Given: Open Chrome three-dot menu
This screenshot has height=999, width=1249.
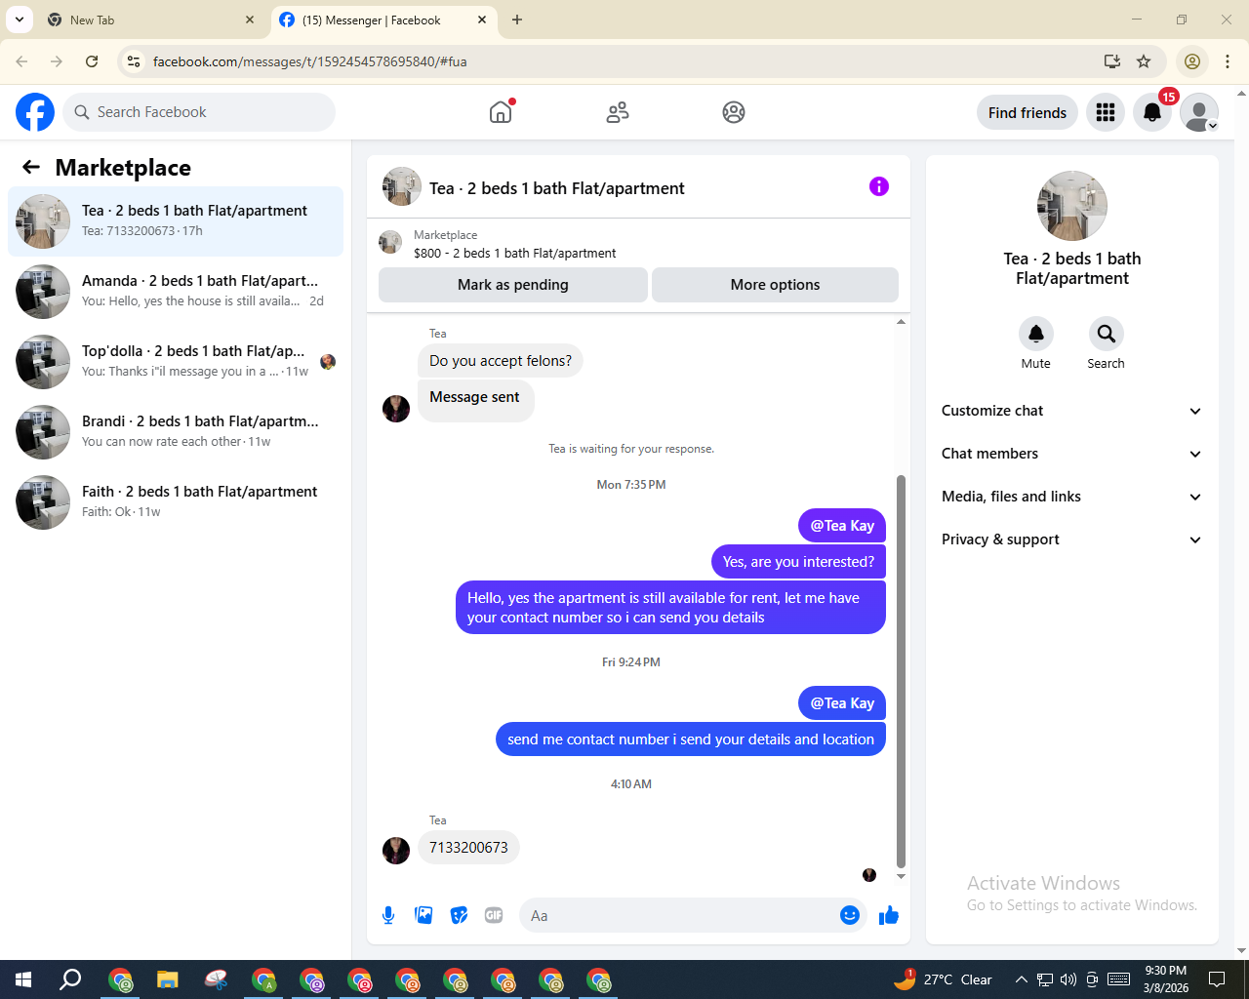Looking at the screenshot, I should [x=1228, y=61].
